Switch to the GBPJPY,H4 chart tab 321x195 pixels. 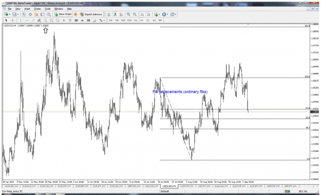pyautogui.click(x=290, y=186)
